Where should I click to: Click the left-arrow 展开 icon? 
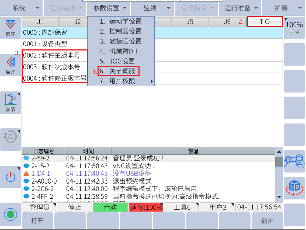pos(10,65)
